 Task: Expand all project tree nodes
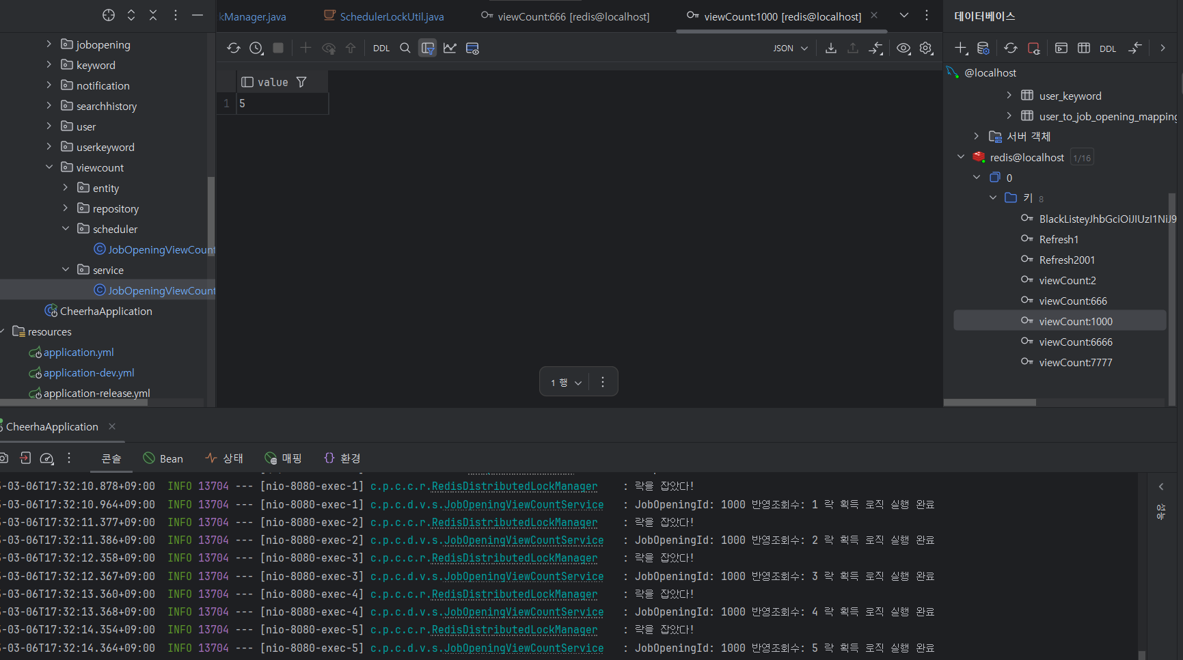click(131, 15)
